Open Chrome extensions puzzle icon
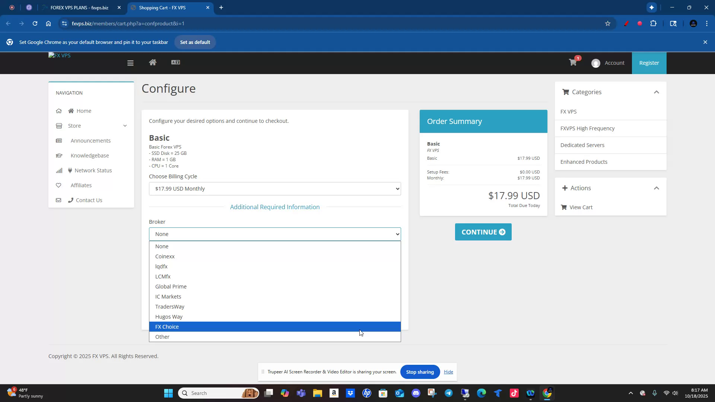 [x=653, y=23]
